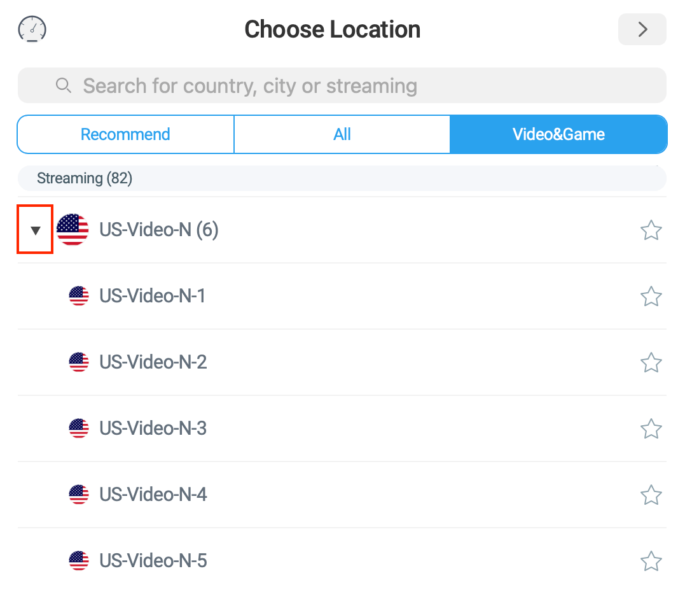Toggle favorite star for US-Video-N-4
Image resolution: width=692 pixels, height=592 pixels.
[x=651, y=495]
